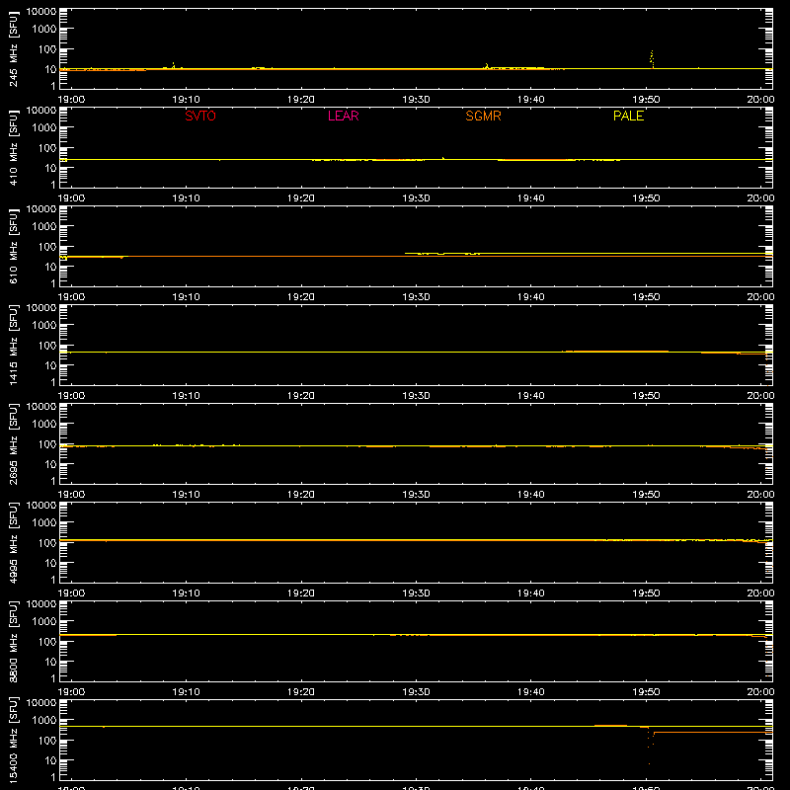
Task: Select the 1415 MHz [SFU] axis title
Action: (x=13, y=345)
